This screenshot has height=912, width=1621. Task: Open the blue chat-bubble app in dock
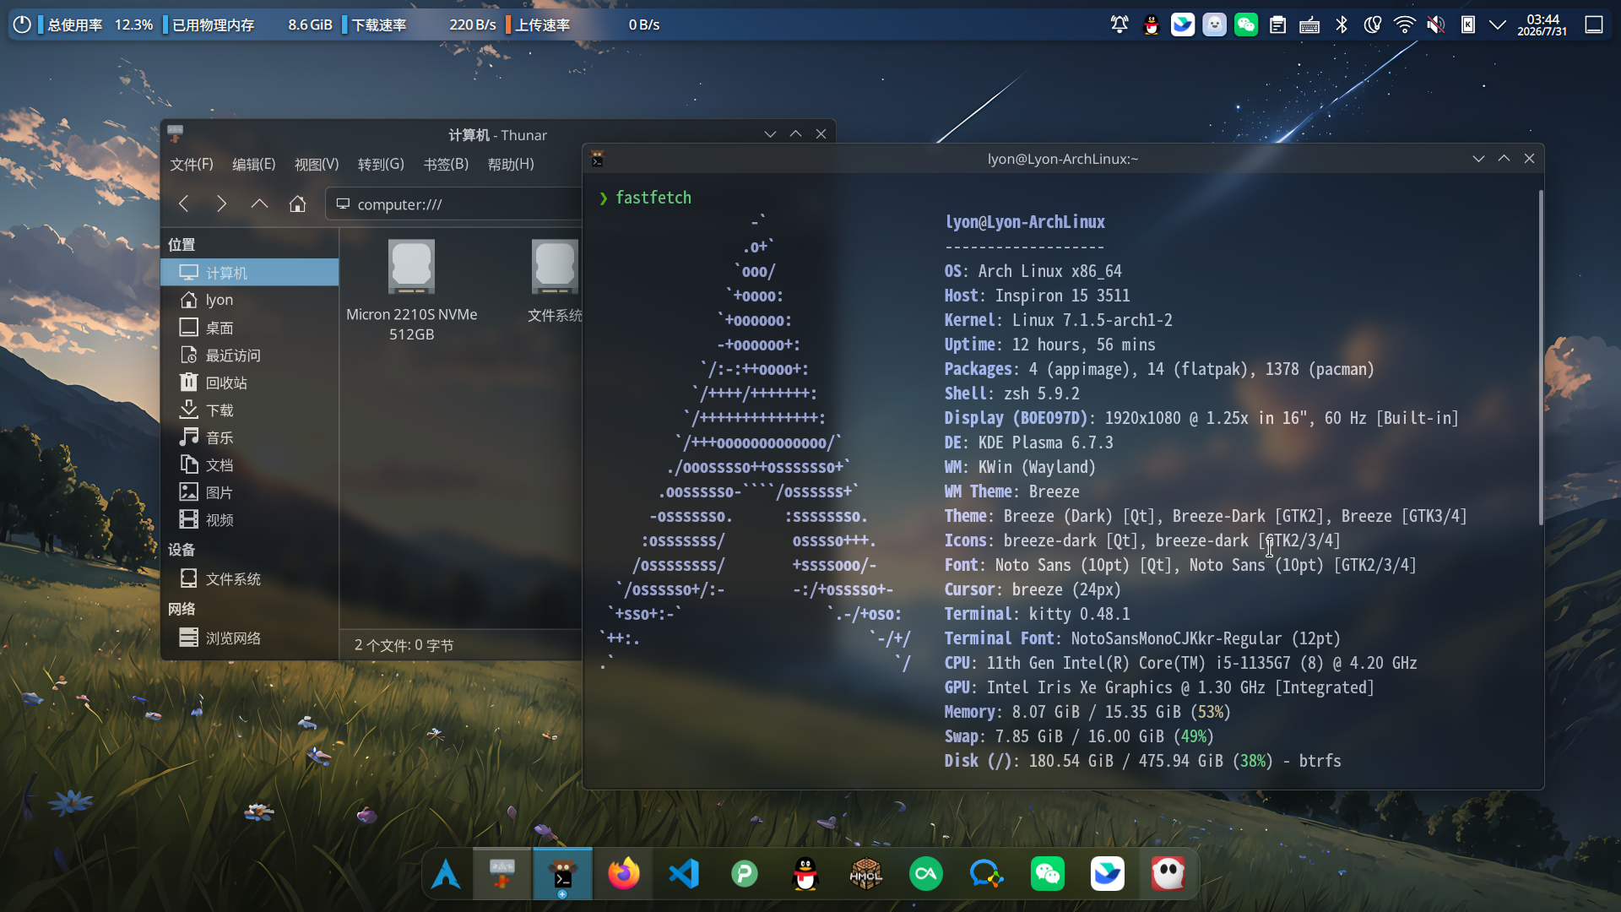pos(986,874)
